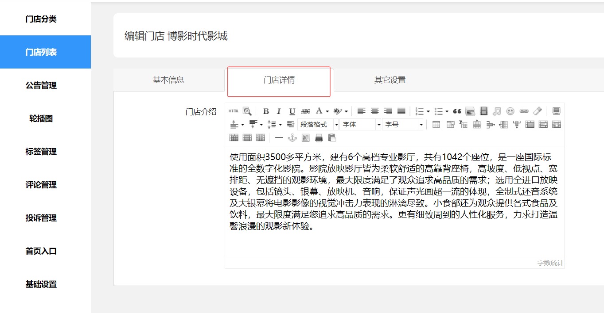
Task: Switch to the 其它设置 tab
Action: tap(390, 80)
